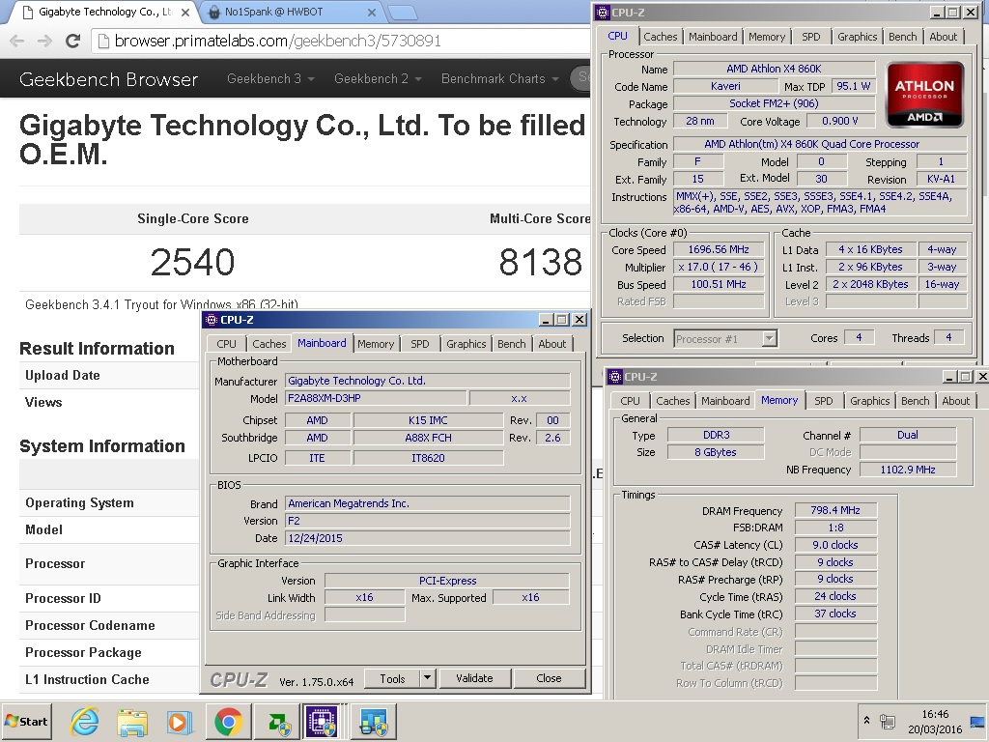The image size is (989, 742).
Task: Open the Tools dropdown arrow
Action: pos(427,678)
